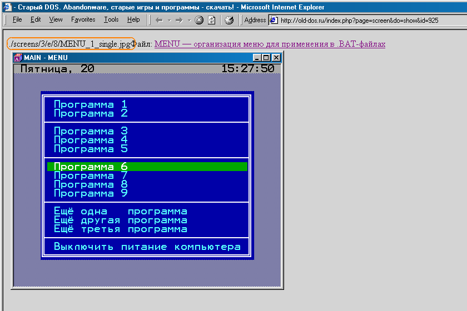Click the Address bar URL field
467x311 pixels.
click(x=367, y=20)
